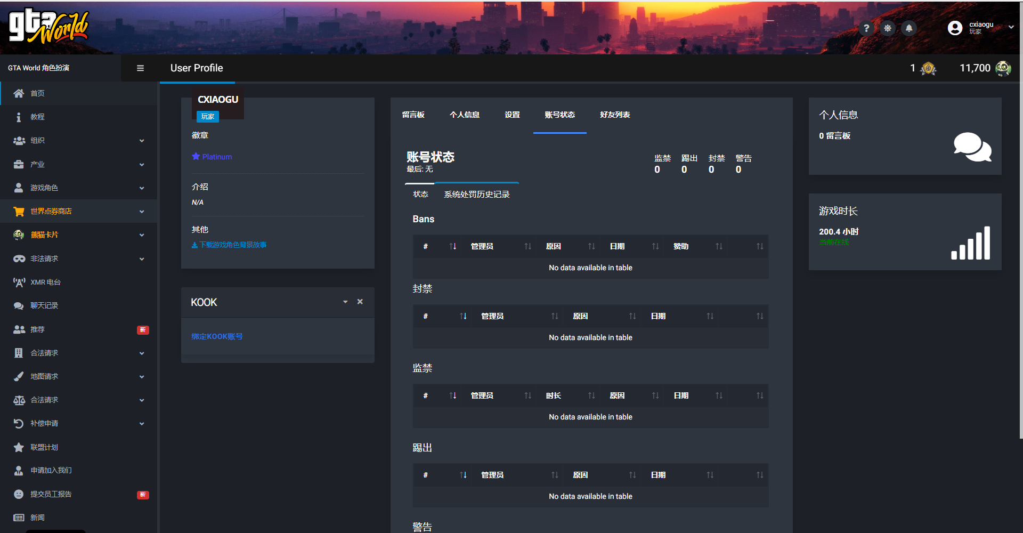Click the 玩家 role badge under CXIAOGU
The width and height of the screenshot is (1023, 533).
pyautogui.click(x=208, y=116)
